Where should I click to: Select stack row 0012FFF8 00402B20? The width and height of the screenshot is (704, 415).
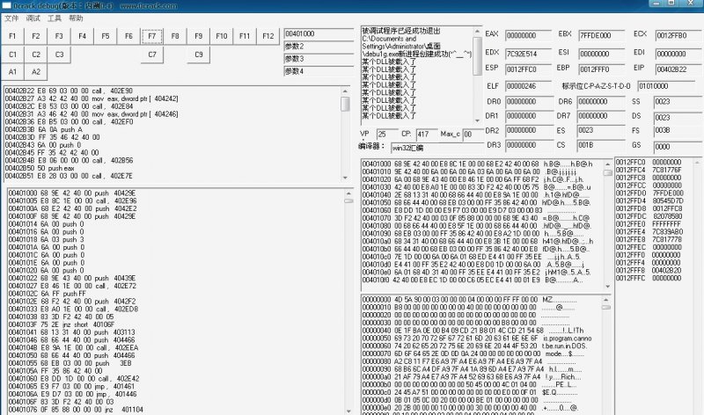point(649,271)
